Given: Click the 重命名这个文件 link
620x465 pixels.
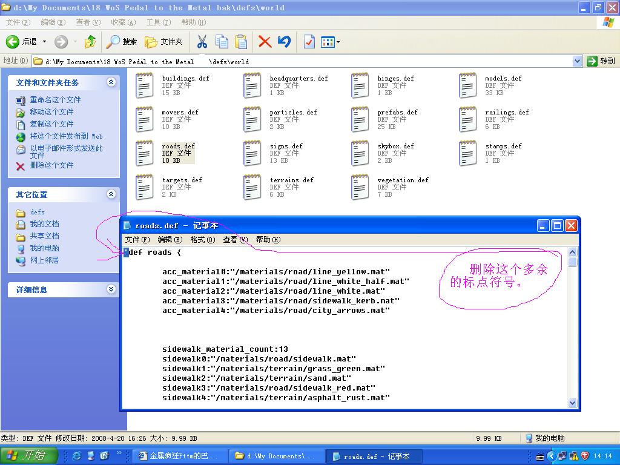Looking at the screenshot, I should tap(55, 100).
